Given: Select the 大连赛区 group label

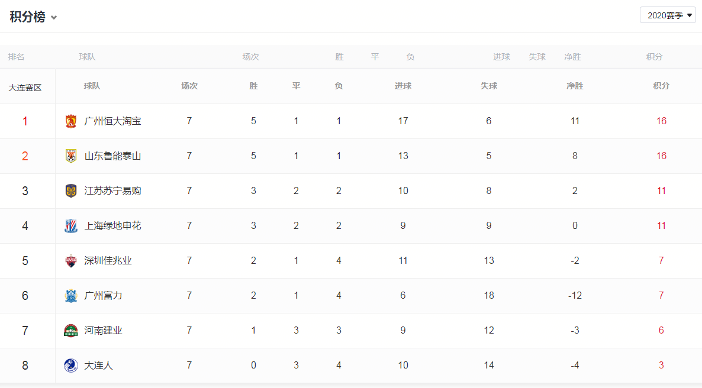Looking at the screenshot, I should click(25, 88).
